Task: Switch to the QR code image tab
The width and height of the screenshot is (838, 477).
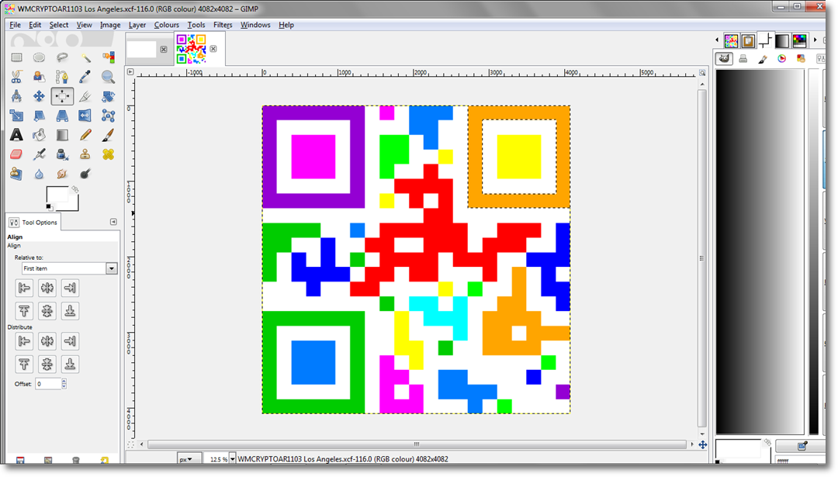Action: (x=192, y=49)
